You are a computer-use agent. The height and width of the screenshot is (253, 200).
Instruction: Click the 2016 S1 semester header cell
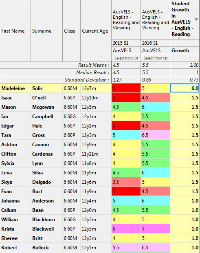(x=155, y=43)
